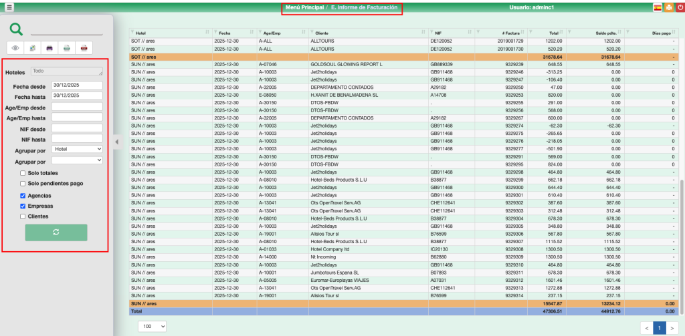Uncheck the Agencias checkbox
685x336 pixels.
point(23,196)
